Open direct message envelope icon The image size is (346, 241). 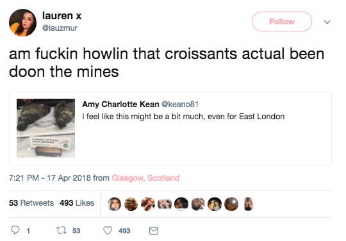coord(154,231)
